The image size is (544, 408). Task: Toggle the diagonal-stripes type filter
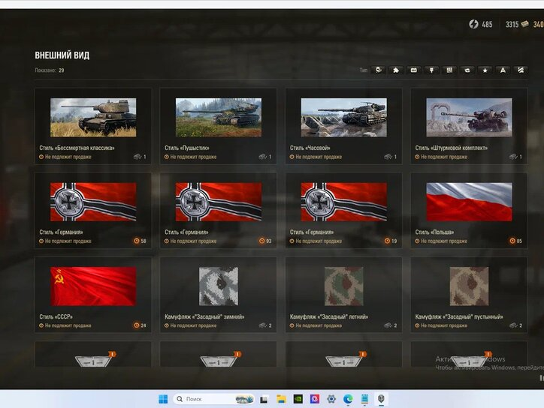point(521,70)
